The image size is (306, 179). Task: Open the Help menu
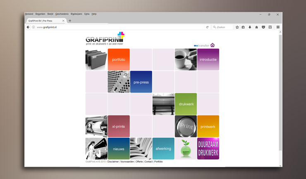(x=94, y=14)
